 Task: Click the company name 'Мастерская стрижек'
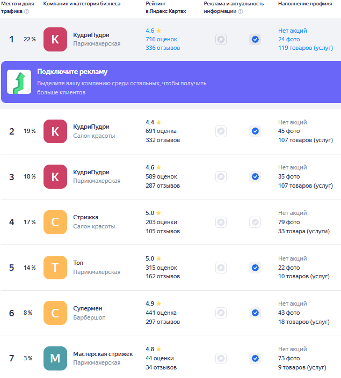point(103,354)
